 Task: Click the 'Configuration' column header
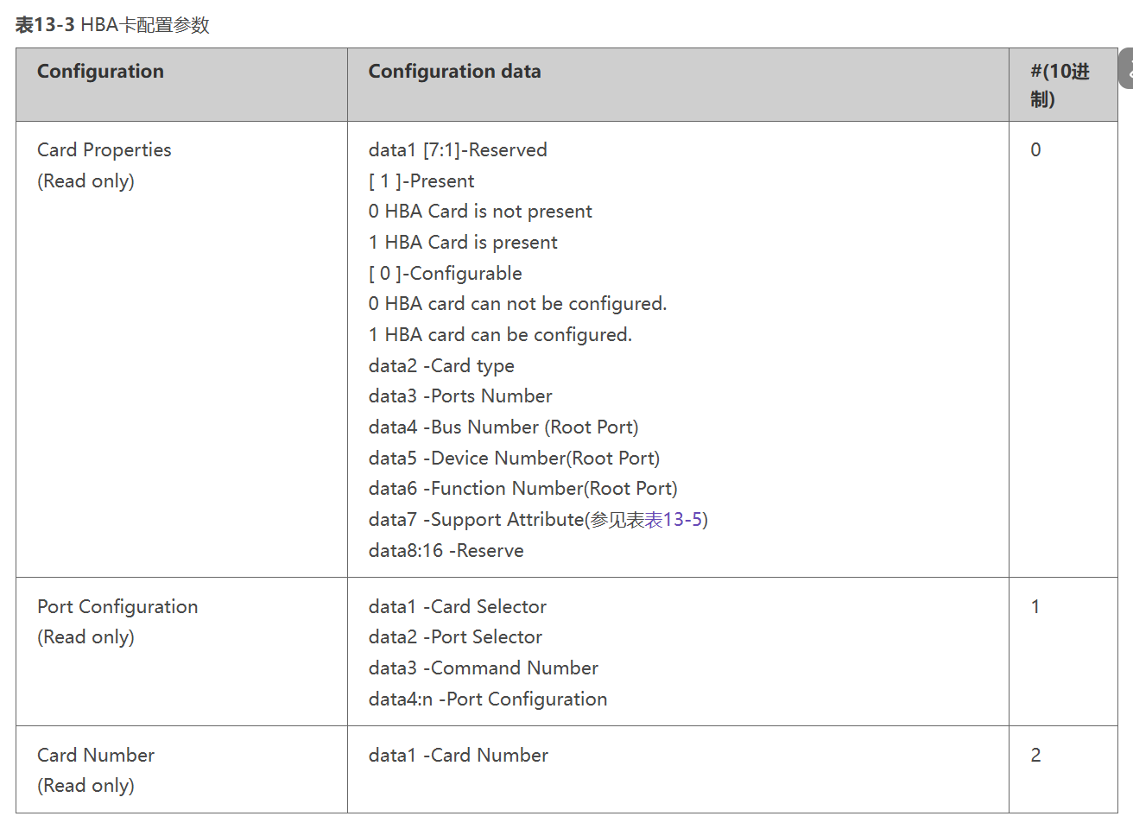click(100, 72)
